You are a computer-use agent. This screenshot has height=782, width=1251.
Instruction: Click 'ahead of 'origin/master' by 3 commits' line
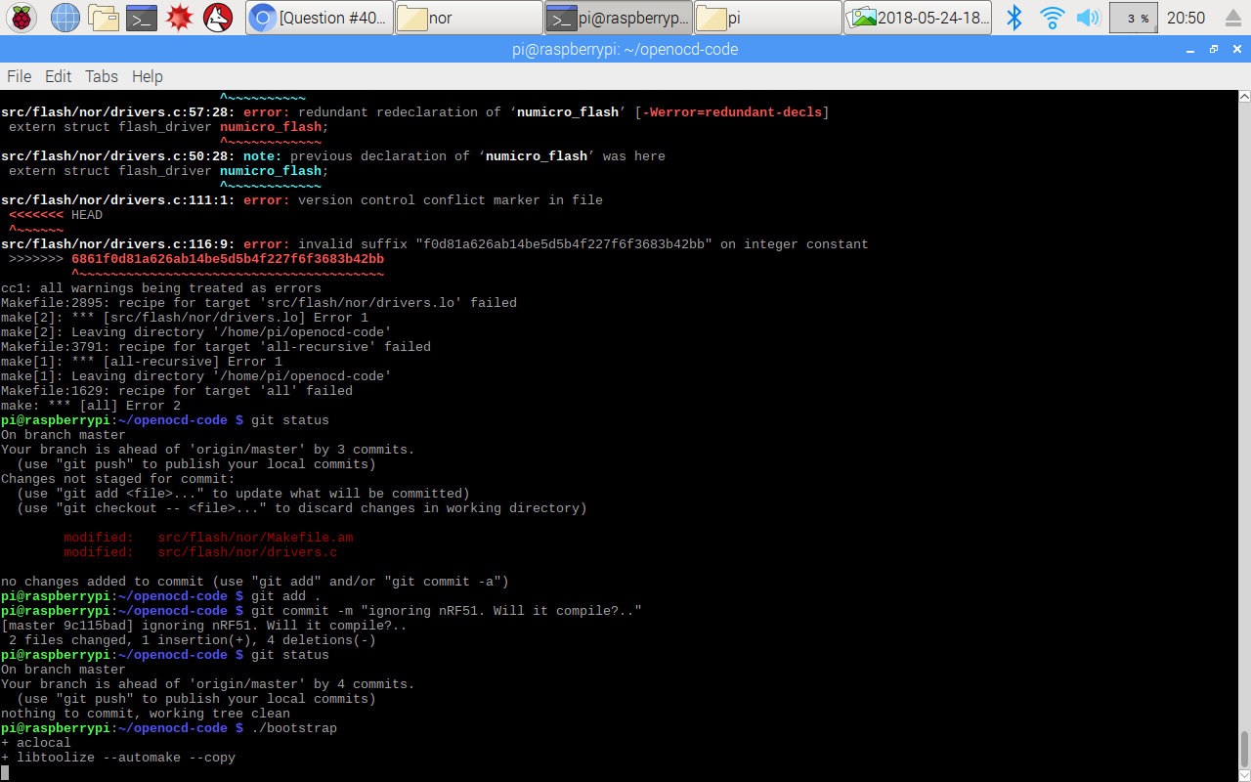coord(208,450)
